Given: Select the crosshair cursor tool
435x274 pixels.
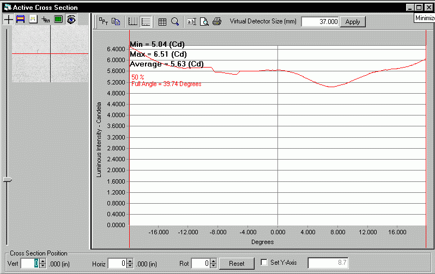Looking at the screenshot, I should [8, 19].
